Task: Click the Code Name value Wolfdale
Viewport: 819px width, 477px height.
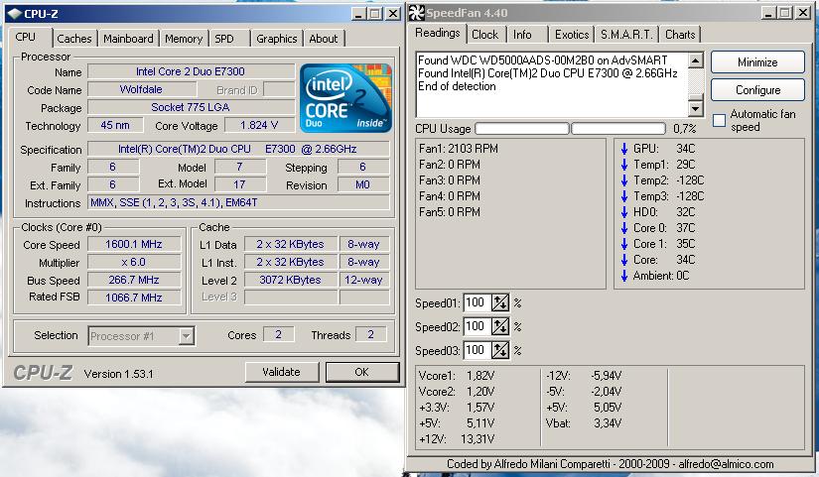Action: tap(141, 89)
